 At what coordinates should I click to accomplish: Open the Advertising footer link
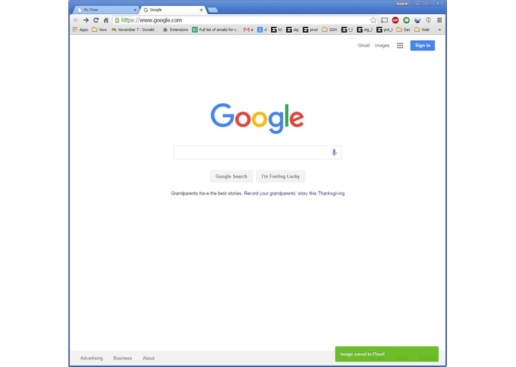point(91,358)
